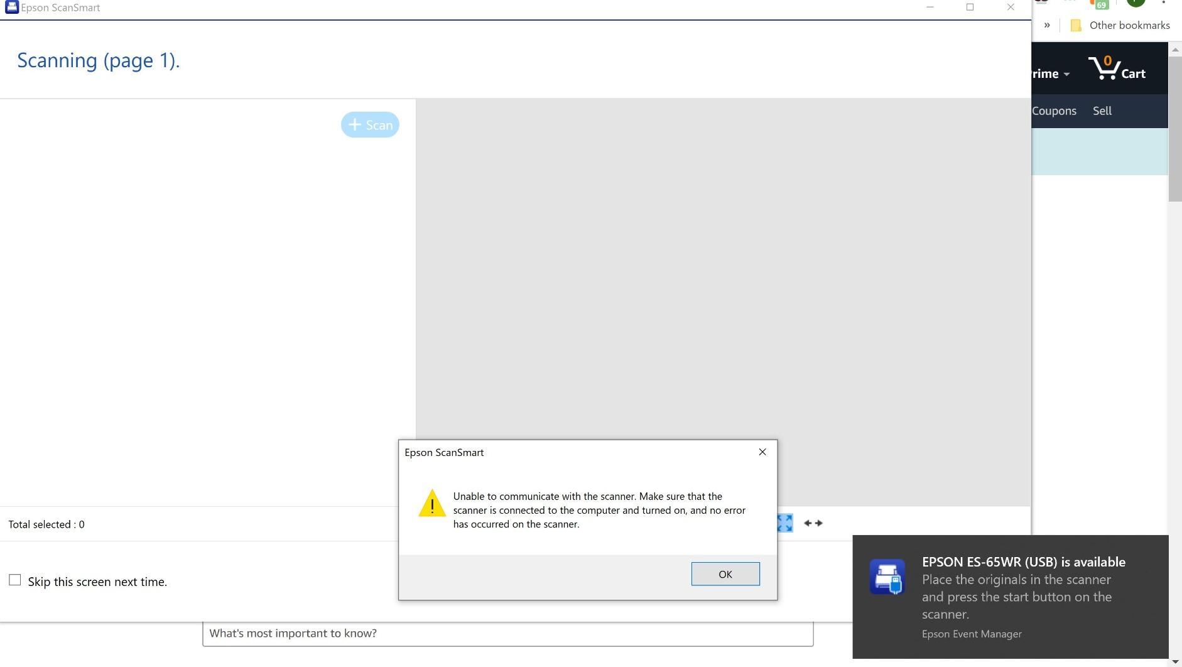Minimize the Epson ScanSmart window
Viewport: 1182px width, 667px height.
pyautogui.click(x=930, y=8)
